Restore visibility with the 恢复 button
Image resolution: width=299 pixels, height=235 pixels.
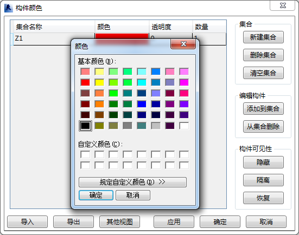coord(263,198)
